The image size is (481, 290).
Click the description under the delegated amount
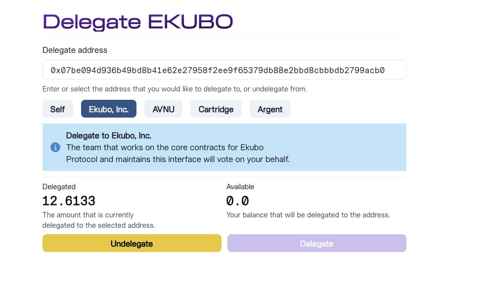[x=98, y=220]
